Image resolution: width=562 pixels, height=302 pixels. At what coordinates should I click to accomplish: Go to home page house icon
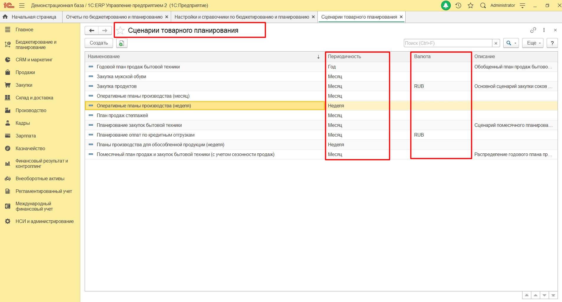5,17
